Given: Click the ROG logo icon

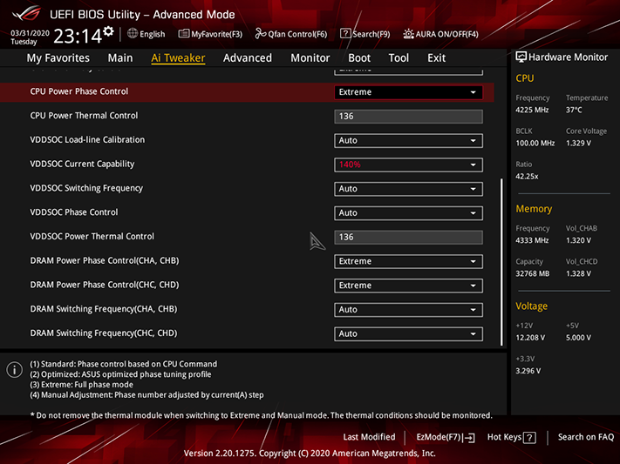Looking at the screenshot, I should [26, 13].
